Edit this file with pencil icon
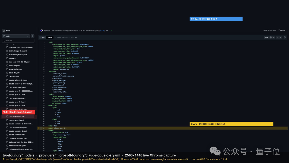The image size is (289, 163). click(277, 38)
